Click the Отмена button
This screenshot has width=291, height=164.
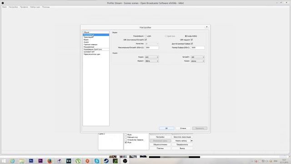(183, 128)
